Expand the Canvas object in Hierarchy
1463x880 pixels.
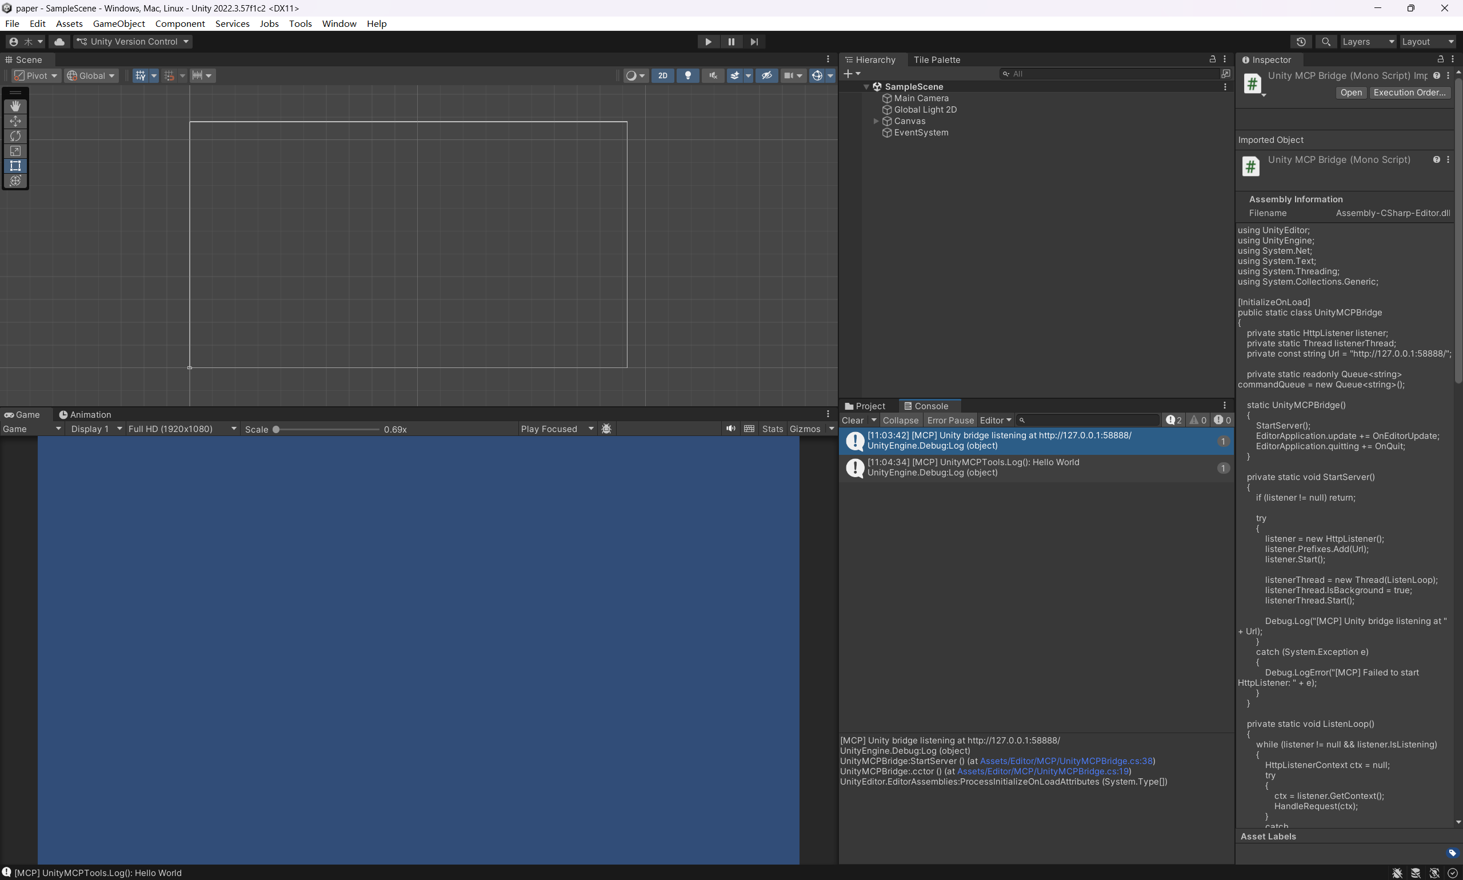pos(876,121)
